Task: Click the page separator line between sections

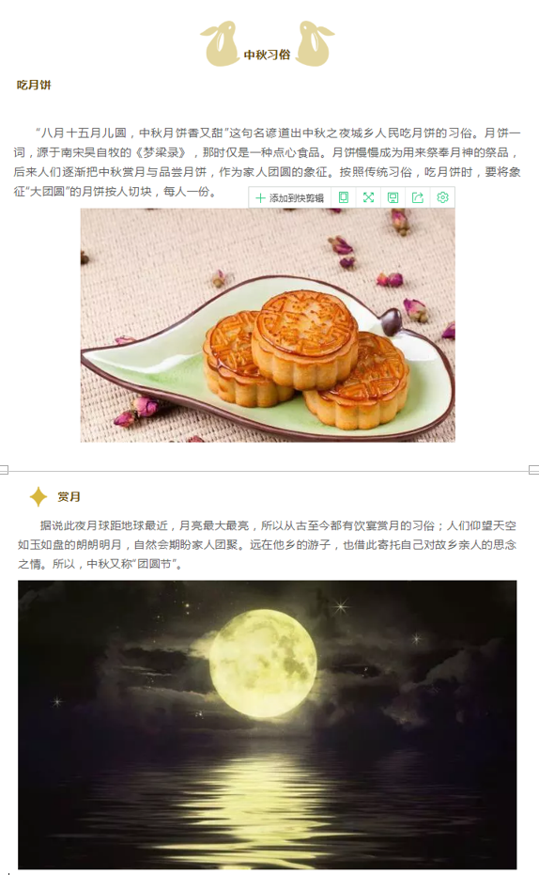Action: coord(269,471)
